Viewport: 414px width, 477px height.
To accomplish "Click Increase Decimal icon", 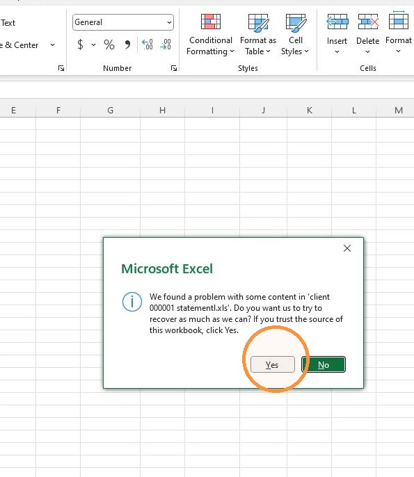I will (x=148, y=45).
